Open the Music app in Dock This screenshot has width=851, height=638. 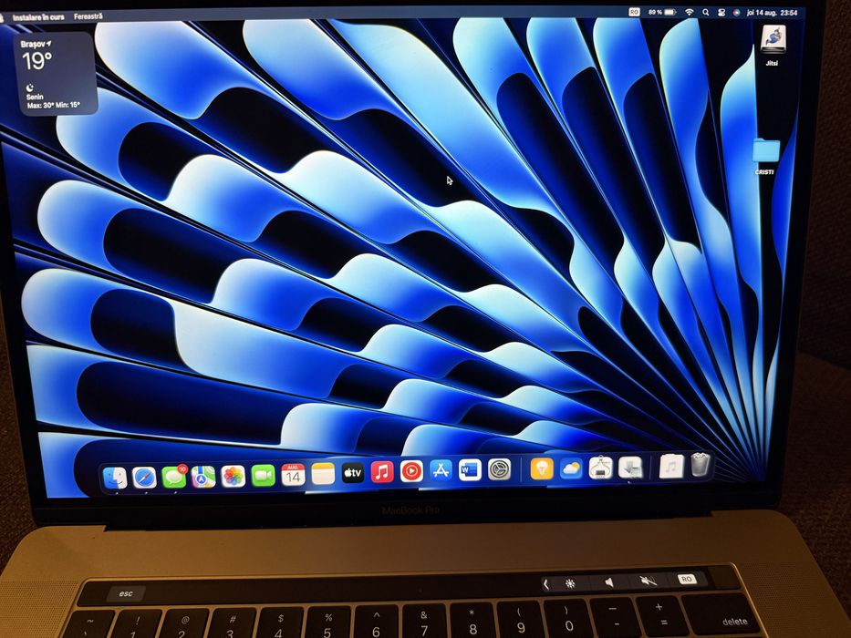tap(382, 472)
